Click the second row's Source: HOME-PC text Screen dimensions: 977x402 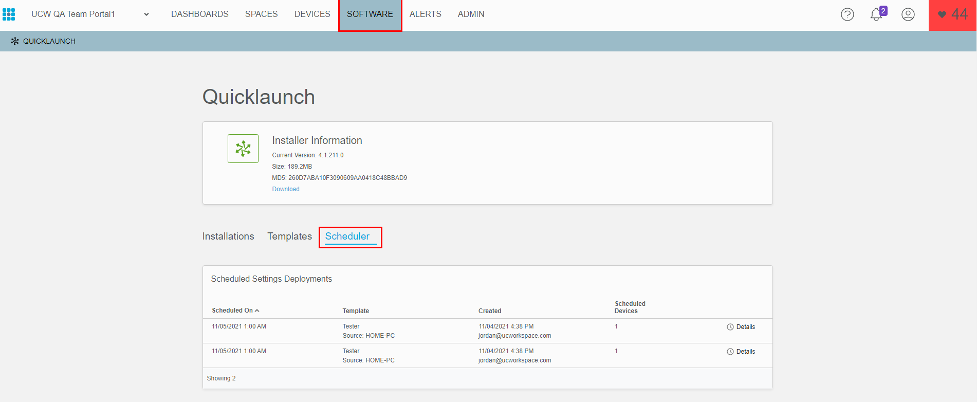[x=368, y=360]
